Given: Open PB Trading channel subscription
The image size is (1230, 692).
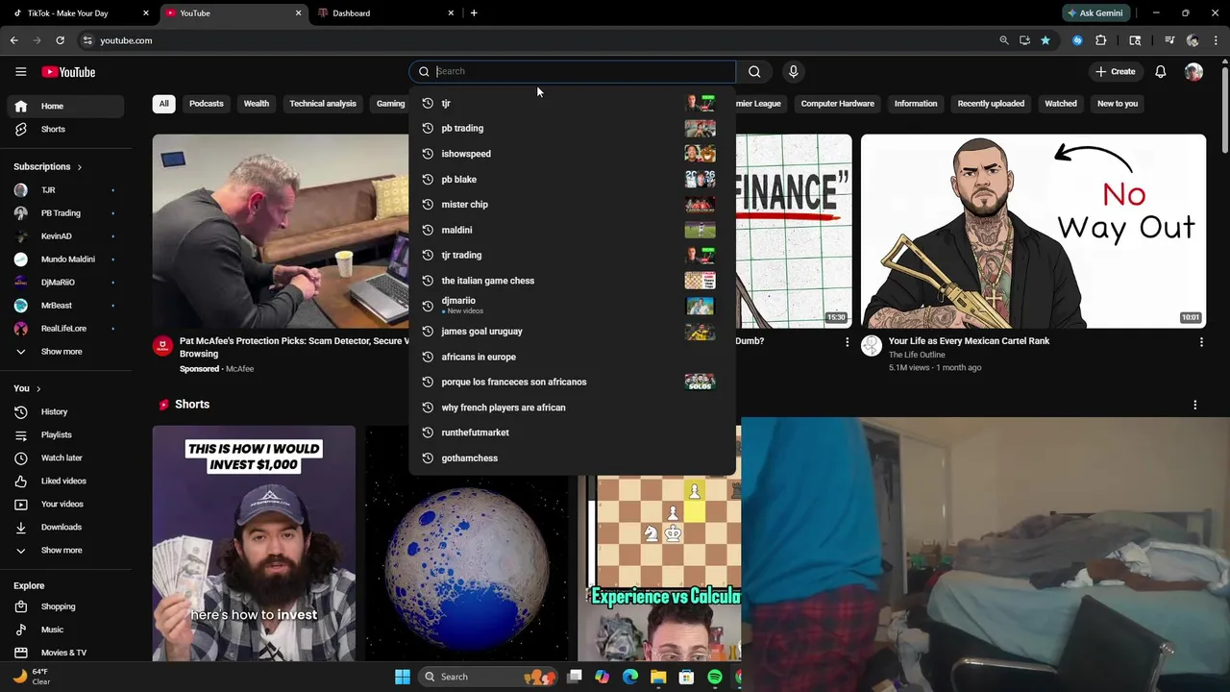Looking at the screenshot, I should click(x=65, y=213).
